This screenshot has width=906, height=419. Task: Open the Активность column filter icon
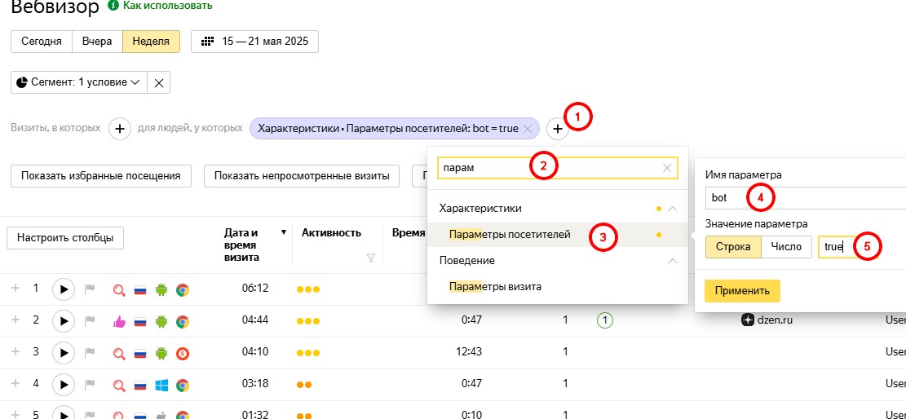(x=371, y=258)
